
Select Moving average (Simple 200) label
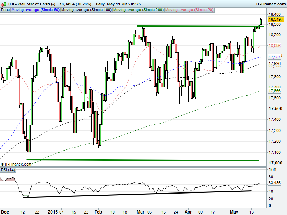click(x=138, y=10)
